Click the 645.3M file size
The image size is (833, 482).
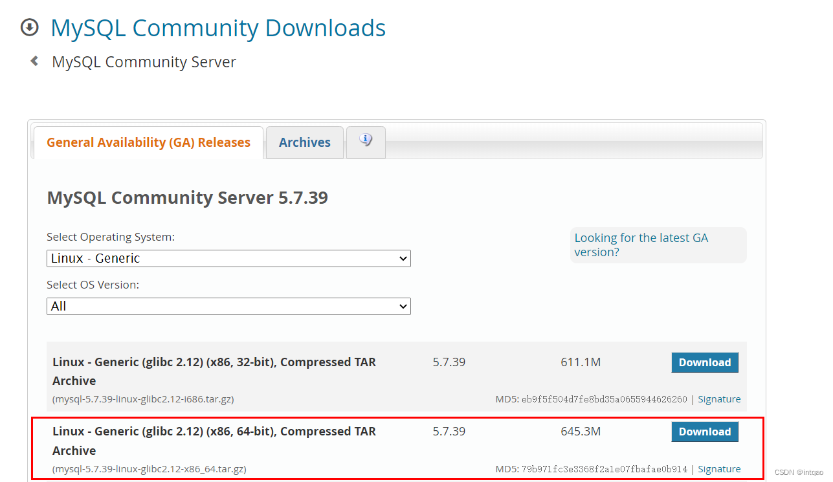point(581,432)
